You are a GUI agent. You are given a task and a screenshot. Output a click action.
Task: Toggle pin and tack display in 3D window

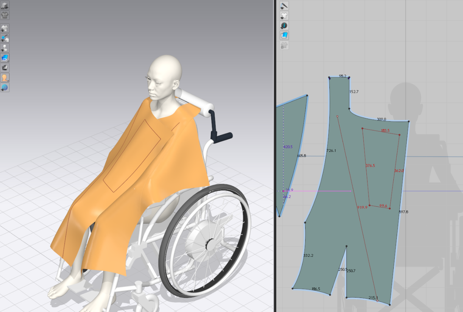5,38
